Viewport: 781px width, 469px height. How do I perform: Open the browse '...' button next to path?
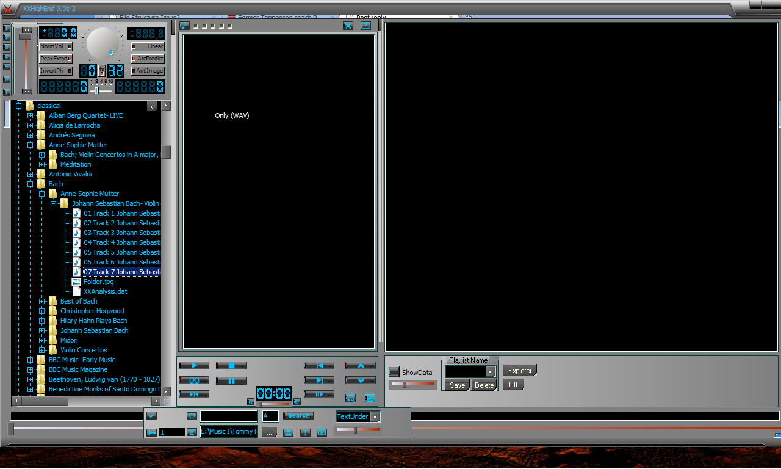tap(269, 432)
